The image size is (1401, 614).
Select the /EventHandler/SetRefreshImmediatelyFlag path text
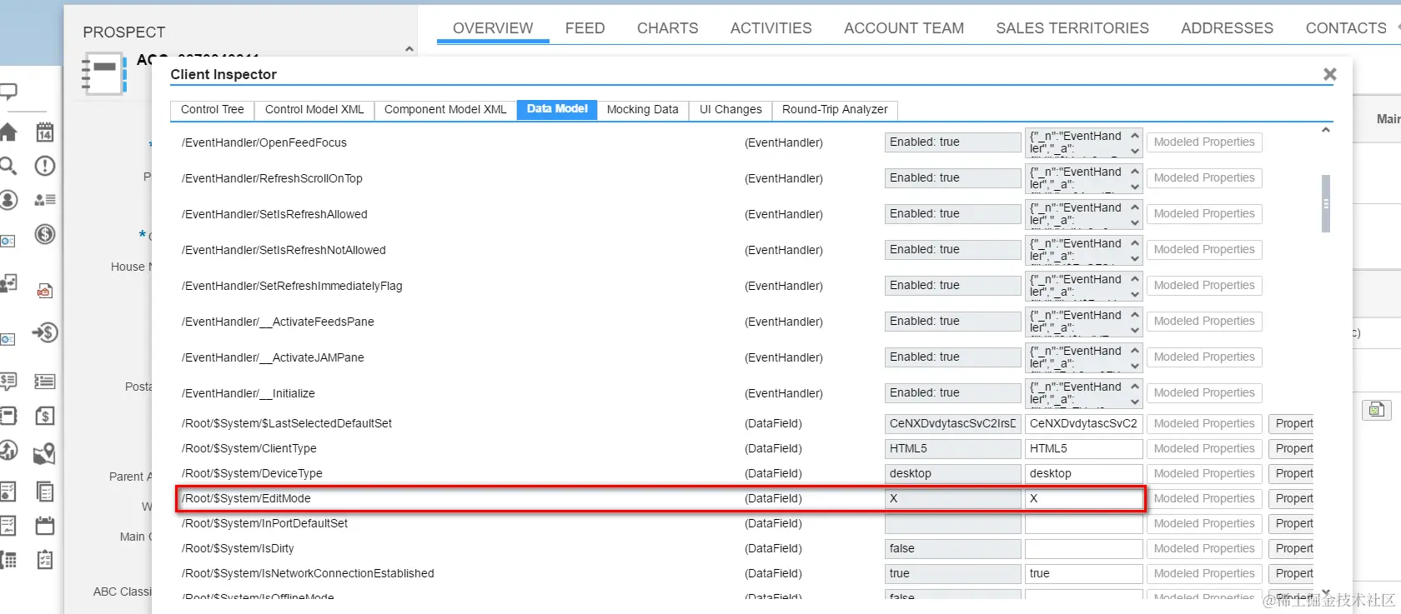point(292,286)
